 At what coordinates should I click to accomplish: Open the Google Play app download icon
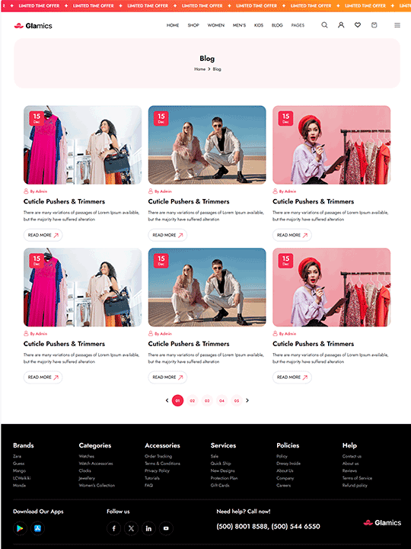(x=20, y=528)
